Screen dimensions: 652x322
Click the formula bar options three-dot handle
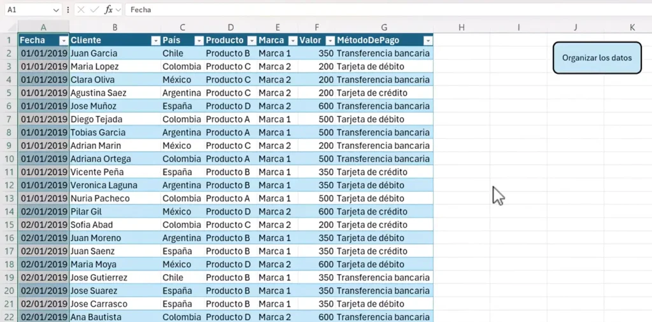[67, 10]
